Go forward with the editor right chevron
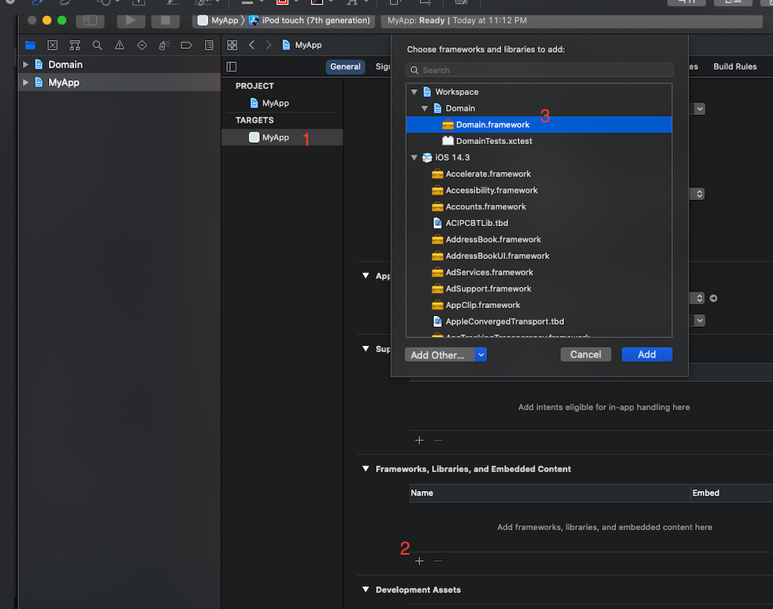Screen dimensions: 773x609 (269, 45)
